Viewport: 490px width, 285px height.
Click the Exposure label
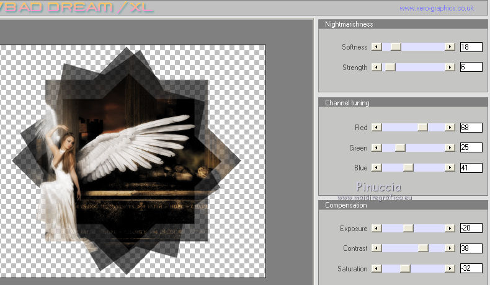click(354, 229)
